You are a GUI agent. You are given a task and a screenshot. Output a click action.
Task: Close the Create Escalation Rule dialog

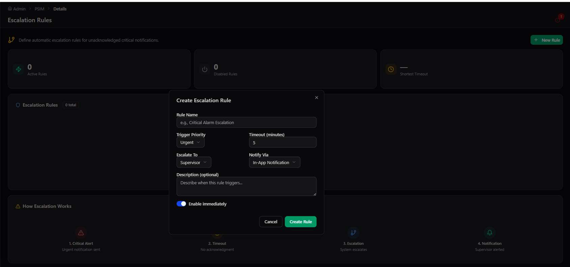(316, 98)
